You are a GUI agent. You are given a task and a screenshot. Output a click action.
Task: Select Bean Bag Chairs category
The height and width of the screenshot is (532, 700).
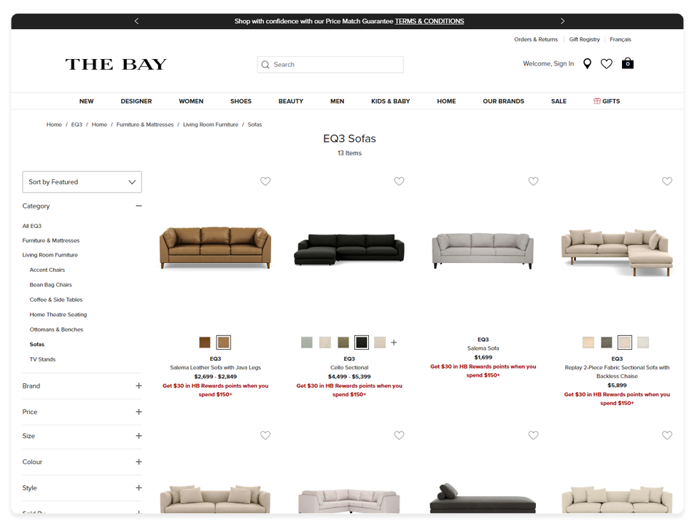(50, 284)
